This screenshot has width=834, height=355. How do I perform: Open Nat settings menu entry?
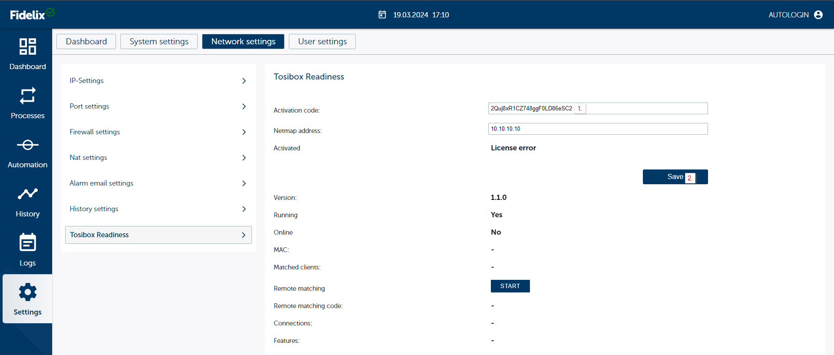(x=159, y=158)
